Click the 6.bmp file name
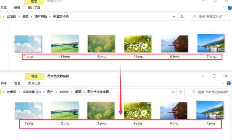Screen dimensions: 232x140 click(x=175, y=56)
